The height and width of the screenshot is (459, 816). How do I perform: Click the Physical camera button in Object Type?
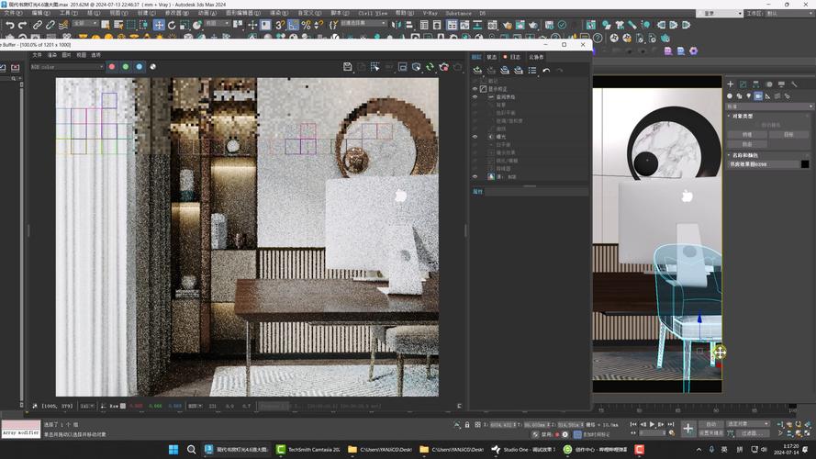point(747,134)
